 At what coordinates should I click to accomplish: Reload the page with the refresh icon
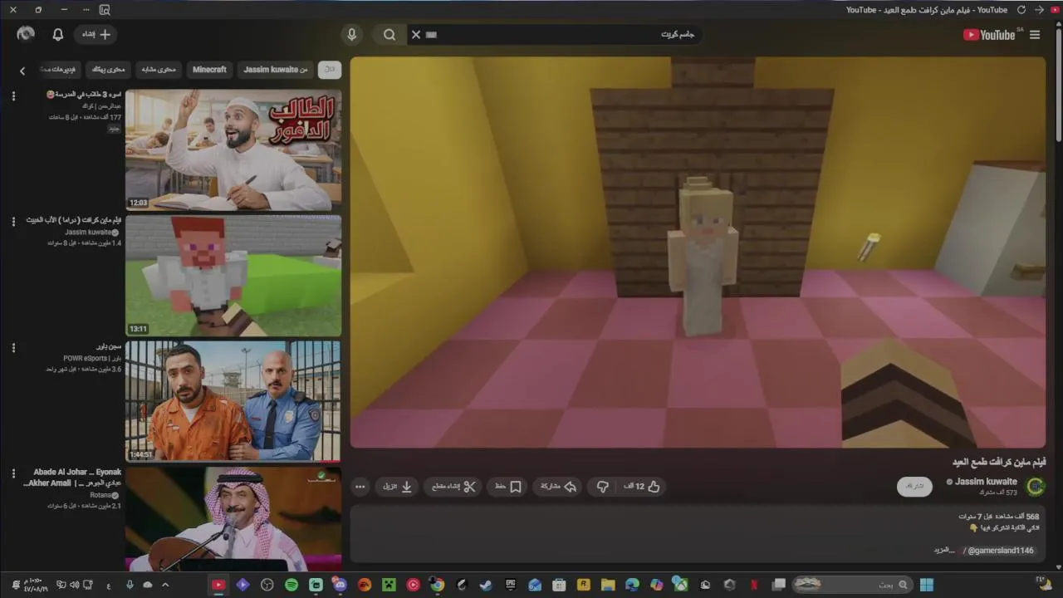1021,10
